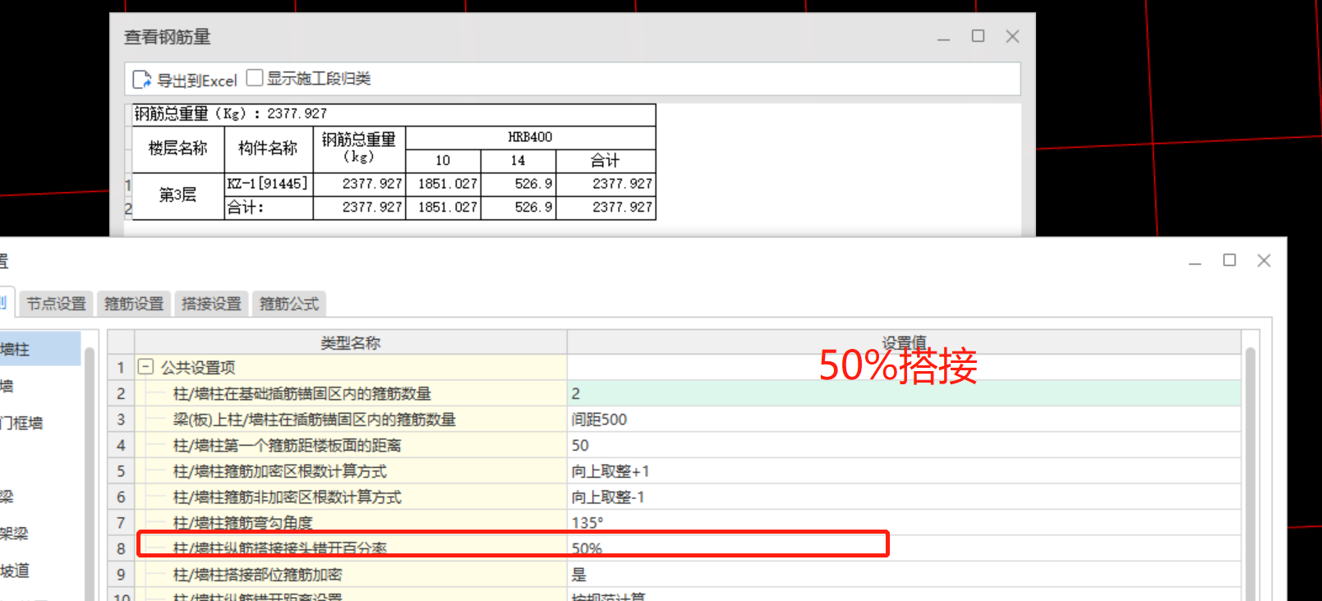Click the 设置值 column header

pyautogui.click(x=904, y=342)
